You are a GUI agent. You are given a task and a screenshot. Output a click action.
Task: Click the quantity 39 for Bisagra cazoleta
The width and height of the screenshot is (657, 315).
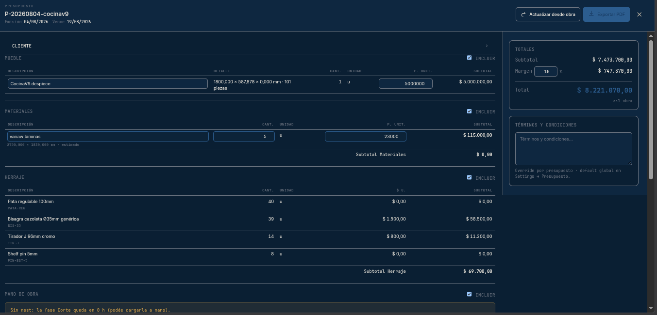pyautogui.click(x=271, y=219)
